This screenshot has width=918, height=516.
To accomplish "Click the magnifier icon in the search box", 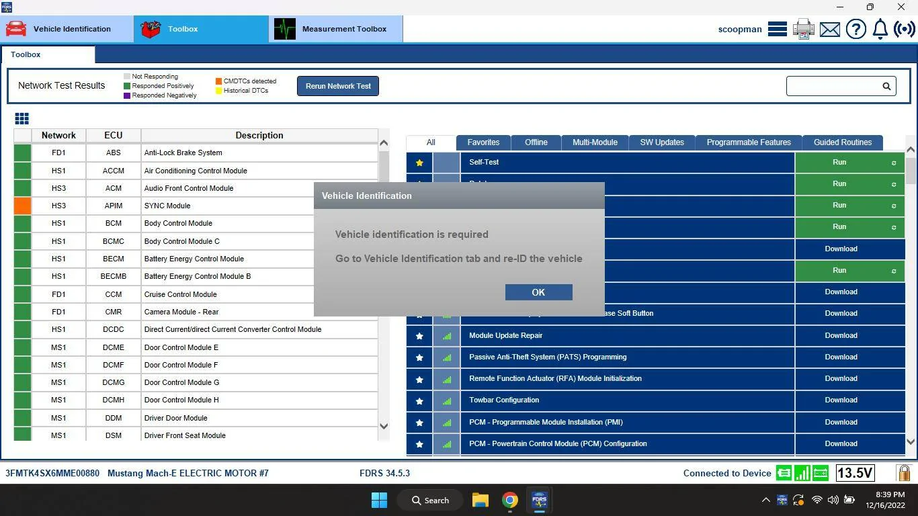I will pos(886,86).
